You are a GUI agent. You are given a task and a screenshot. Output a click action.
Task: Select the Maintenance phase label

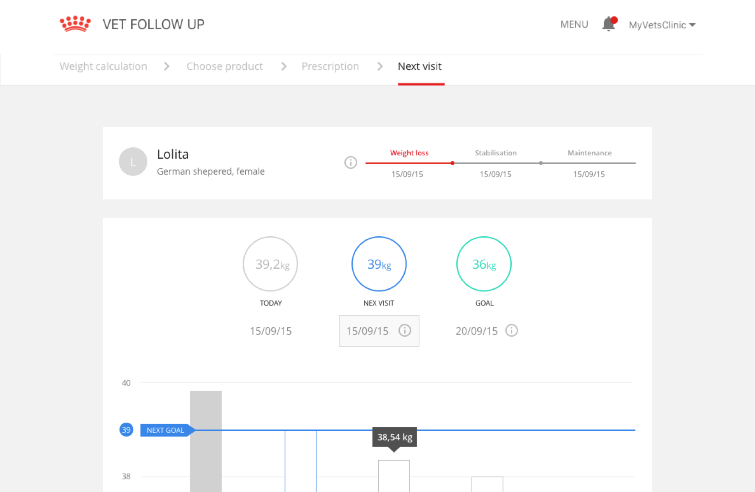coord(589,153)
